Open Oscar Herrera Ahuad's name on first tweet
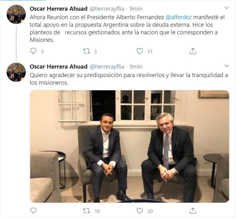Screen dimensions: 236x219 [x=58, y=8]
